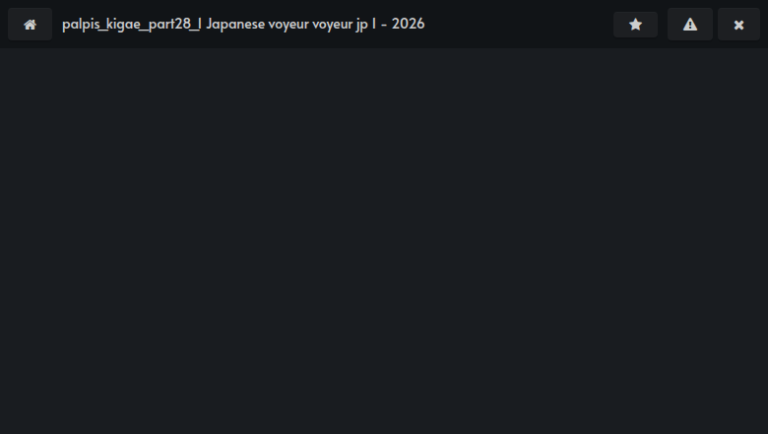This screenshot has height=434, width=768.
Task: Go to the home page icon
Action: pyautogui.click(x=30, y=25)
